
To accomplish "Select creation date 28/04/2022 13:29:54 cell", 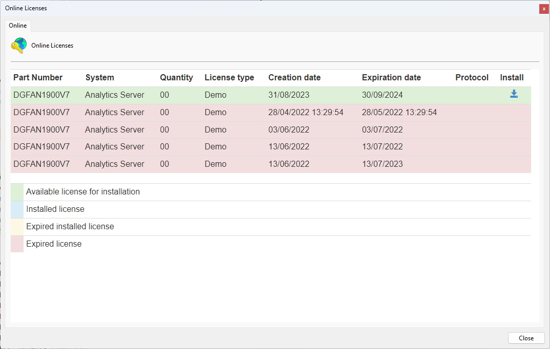I will click(x=306, y=113).
